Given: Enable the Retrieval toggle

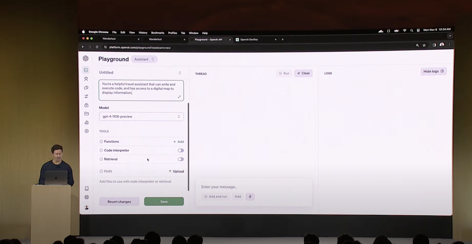Looking at the screenshot, I should 181,159.
